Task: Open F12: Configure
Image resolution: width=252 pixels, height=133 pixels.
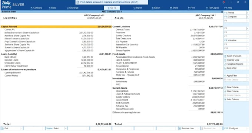Action: coord(236,128)
